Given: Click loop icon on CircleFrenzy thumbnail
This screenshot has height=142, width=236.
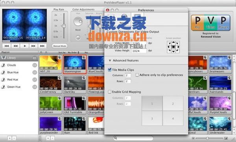Looking at the screenshot, I should pyautogui.click(x=60, y=78).
